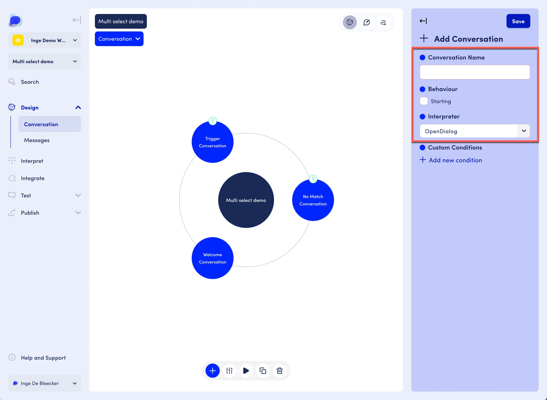Open the message editor view icon
The image size is (547, 400).
pyautogui.click(x=366, y=22)
